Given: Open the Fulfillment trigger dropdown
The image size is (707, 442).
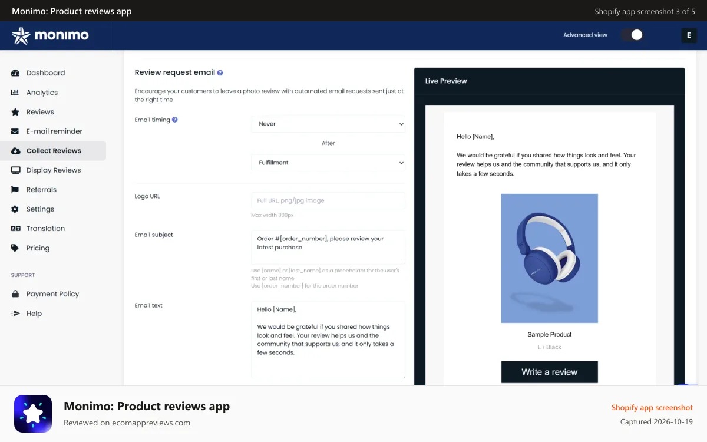Looking at the screenshot, I should [328, 163].
